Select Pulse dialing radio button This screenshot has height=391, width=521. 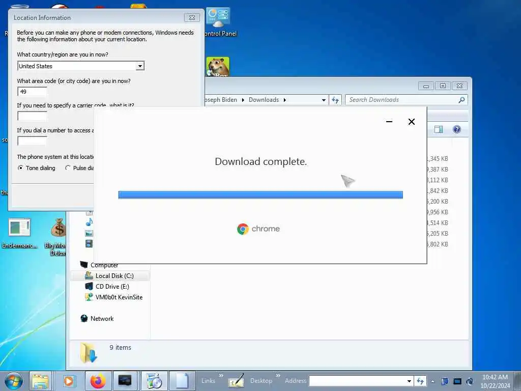point(68,168)
